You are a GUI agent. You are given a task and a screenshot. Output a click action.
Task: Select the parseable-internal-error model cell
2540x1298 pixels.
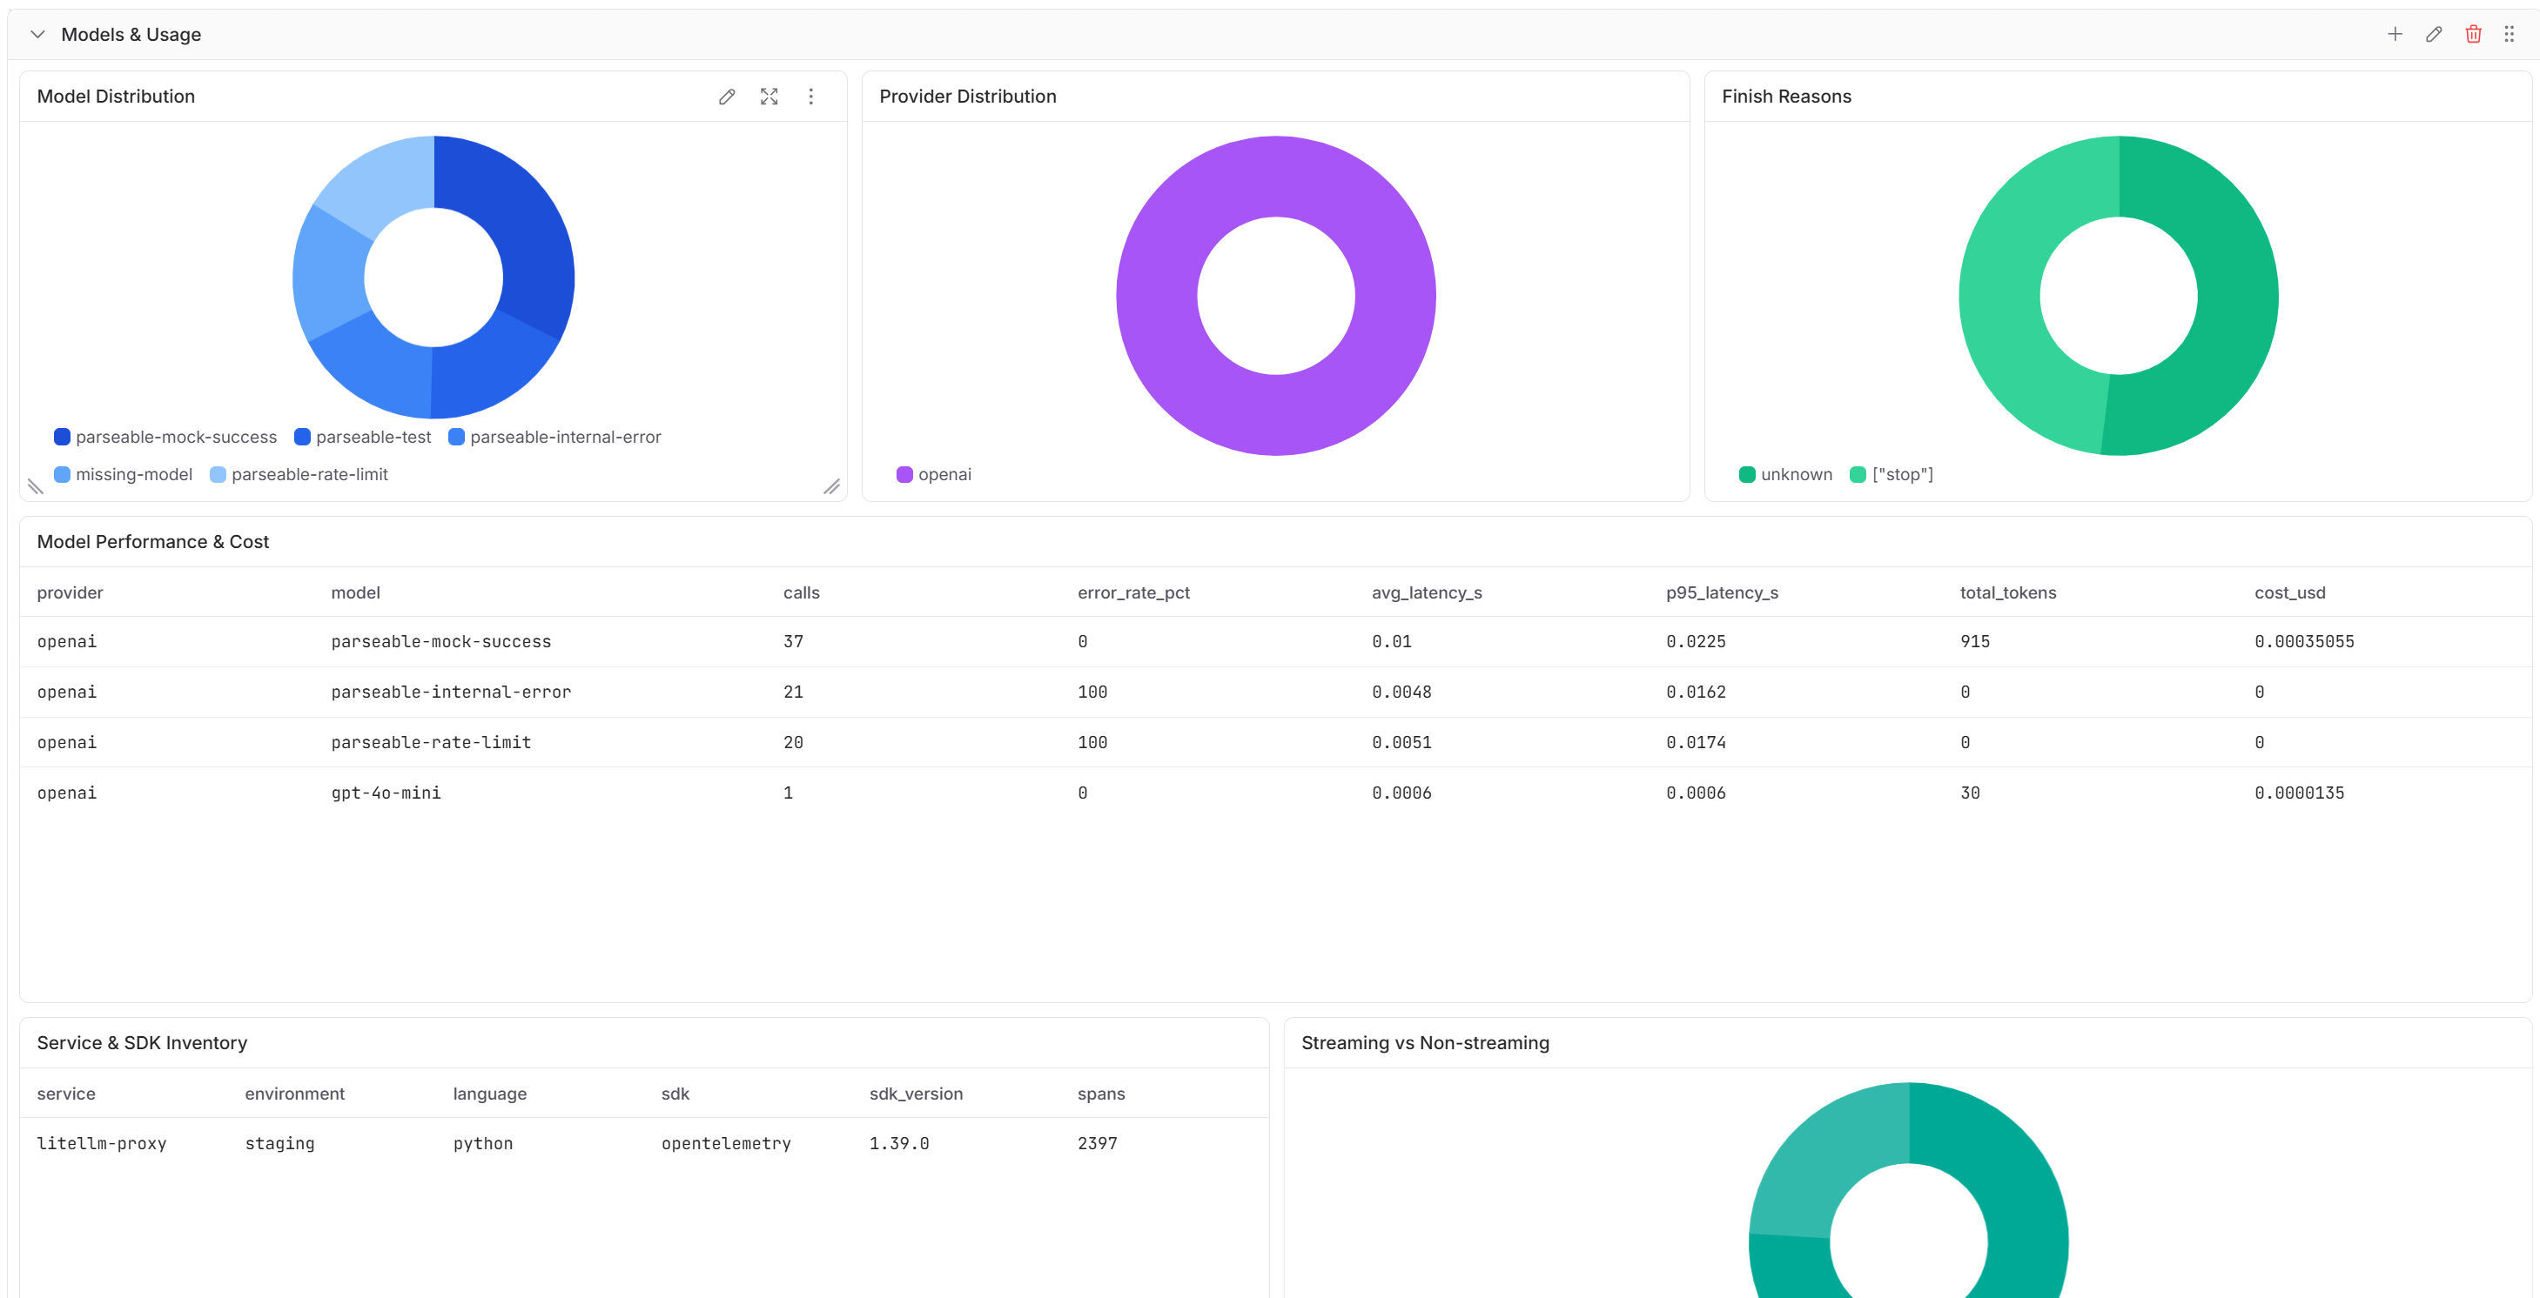[451, 692]
